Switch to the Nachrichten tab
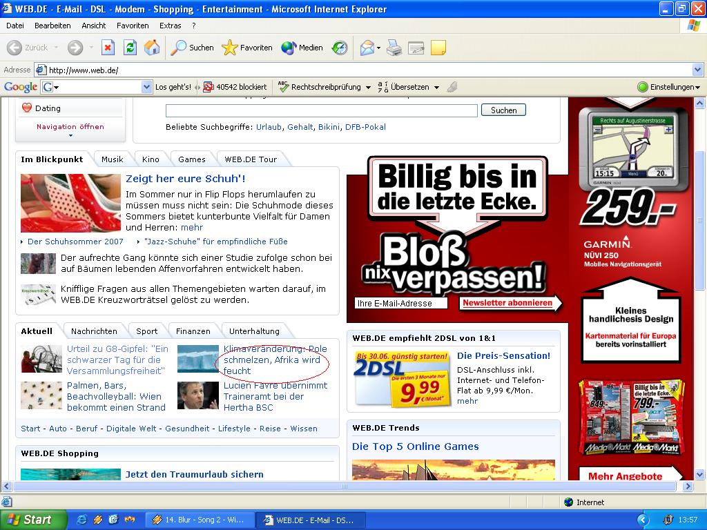This screenshot has width=707, height=530. point(94,331)
